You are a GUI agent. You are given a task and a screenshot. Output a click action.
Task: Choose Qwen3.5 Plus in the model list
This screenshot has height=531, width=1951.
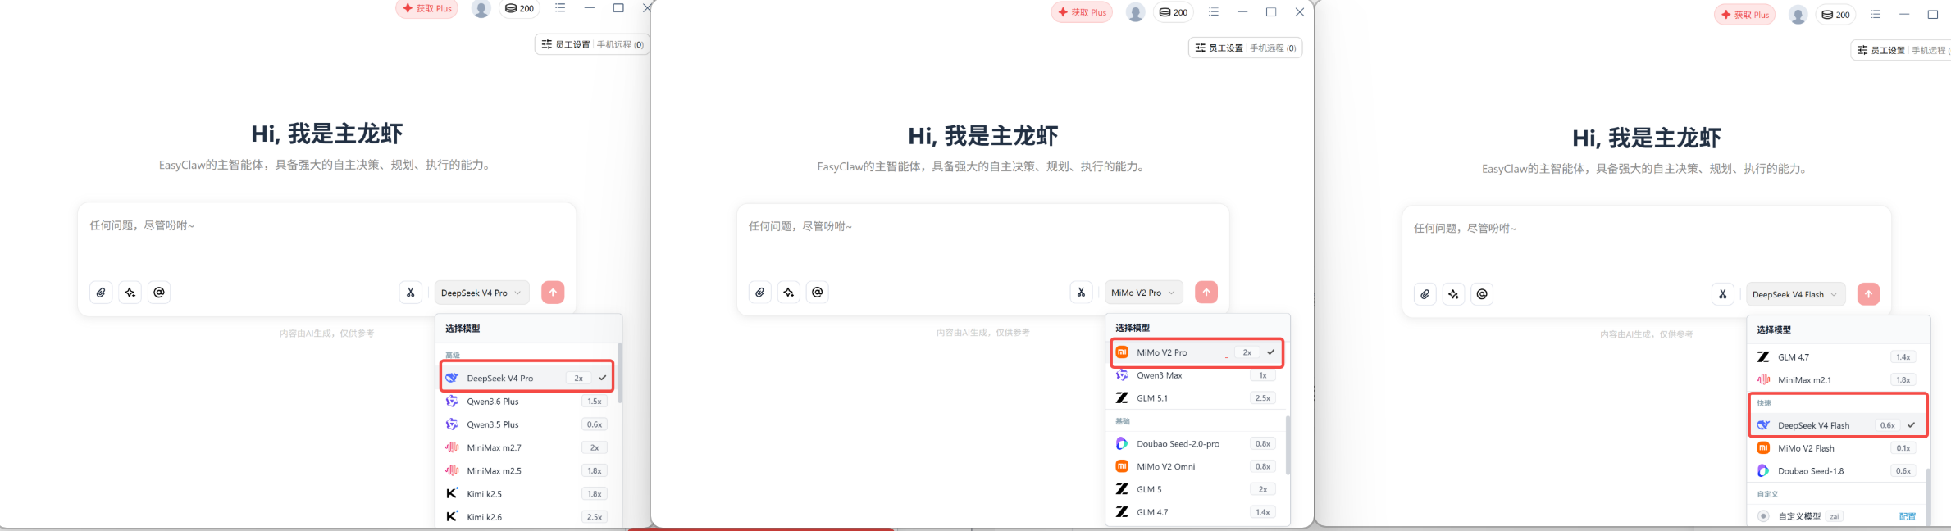coord(526,424)
